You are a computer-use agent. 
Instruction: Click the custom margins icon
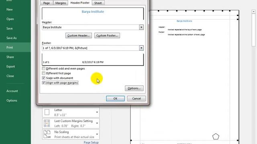pyautogui.click(x=47, y=123)
